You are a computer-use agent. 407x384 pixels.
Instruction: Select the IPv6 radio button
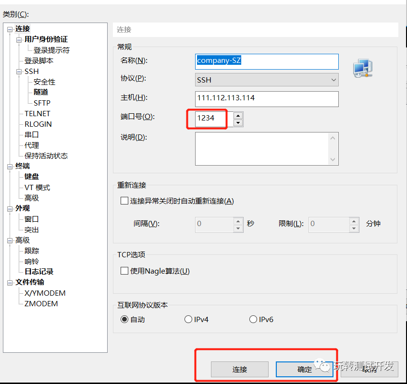(x=253, y=319)
